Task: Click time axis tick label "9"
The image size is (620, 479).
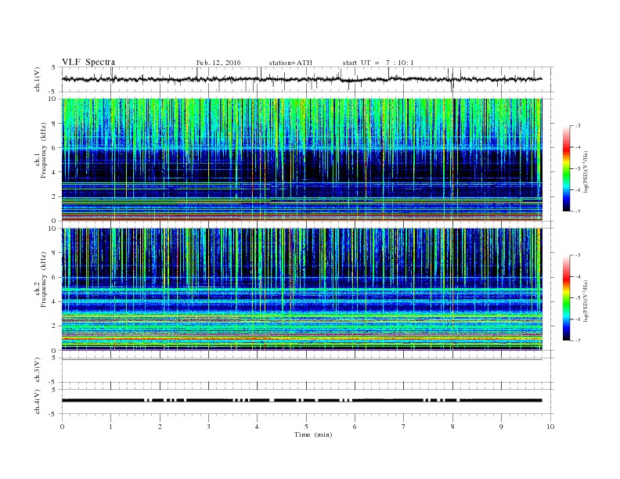Action: pos(501,427)
